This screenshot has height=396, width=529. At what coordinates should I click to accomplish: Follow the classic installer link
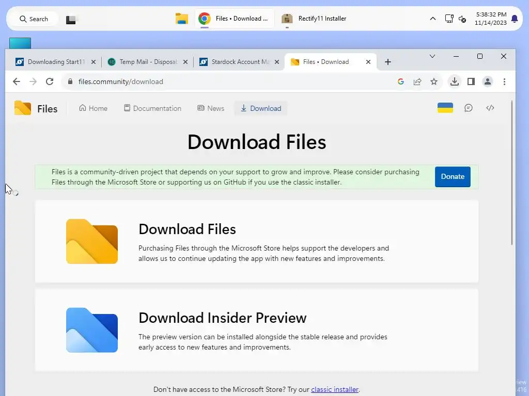pyautogui.click(x=334, y=389)
